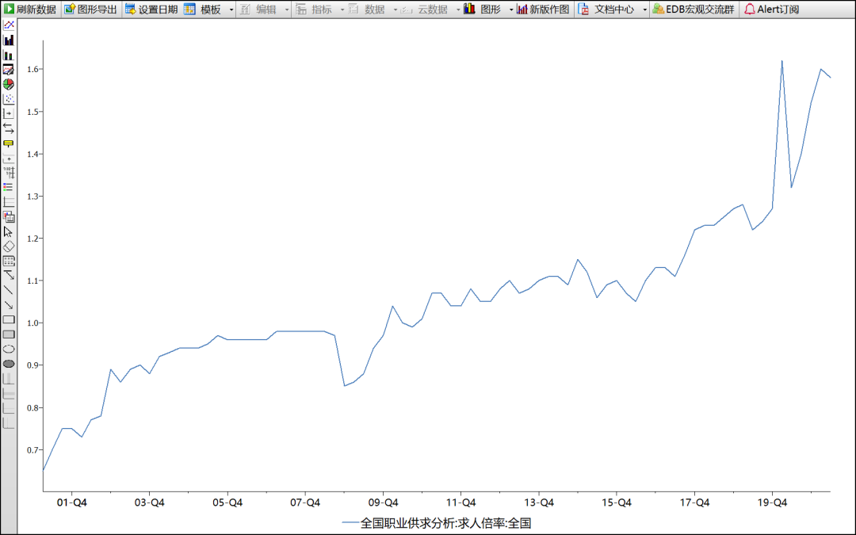Click x-axis label 01-Q4
The width and height of the screenshot is (856, 535).
[x=71, y=503]
